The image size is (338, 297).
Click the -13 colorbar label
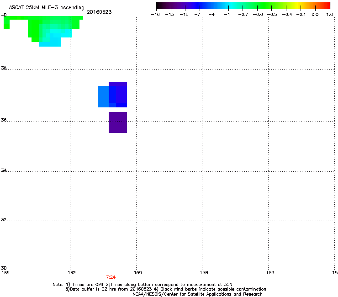(x=169, y=15)
